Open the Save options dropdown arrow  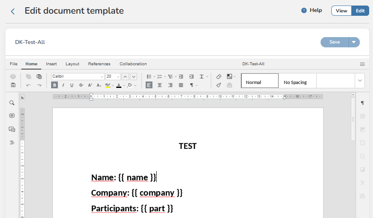point(354,42)
